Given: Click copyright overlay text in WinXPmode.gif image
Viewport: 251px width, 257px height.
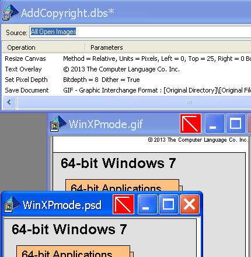Looking at the screenshot, I should tap(198, 140).
